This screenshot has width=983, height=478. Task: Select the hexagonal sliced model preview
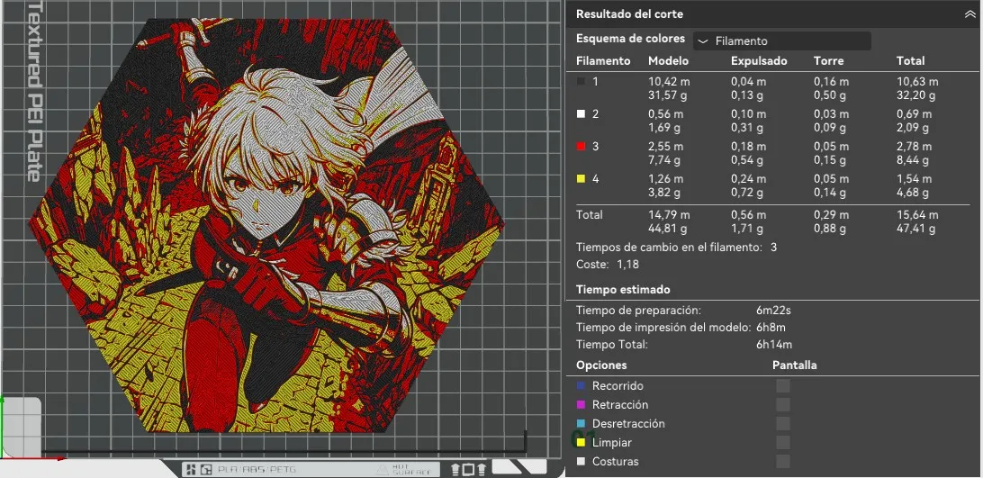(266, 224)
